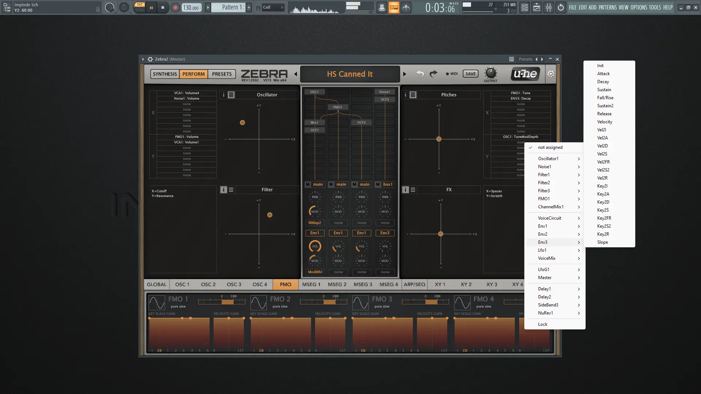
Task: Adjust the Zebra OUTPUT knob
Action: 490,73
